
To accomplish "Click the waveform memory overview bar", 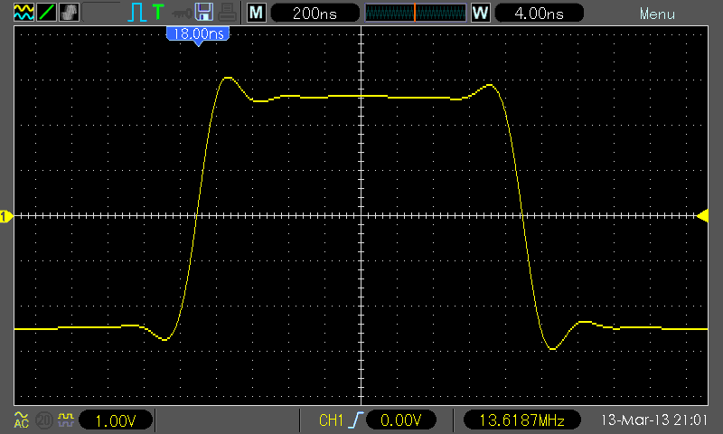I will tap(416, 13).
